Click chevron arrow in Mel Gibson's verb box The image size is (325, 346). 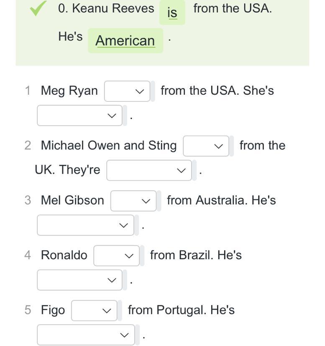pos(146,201)
